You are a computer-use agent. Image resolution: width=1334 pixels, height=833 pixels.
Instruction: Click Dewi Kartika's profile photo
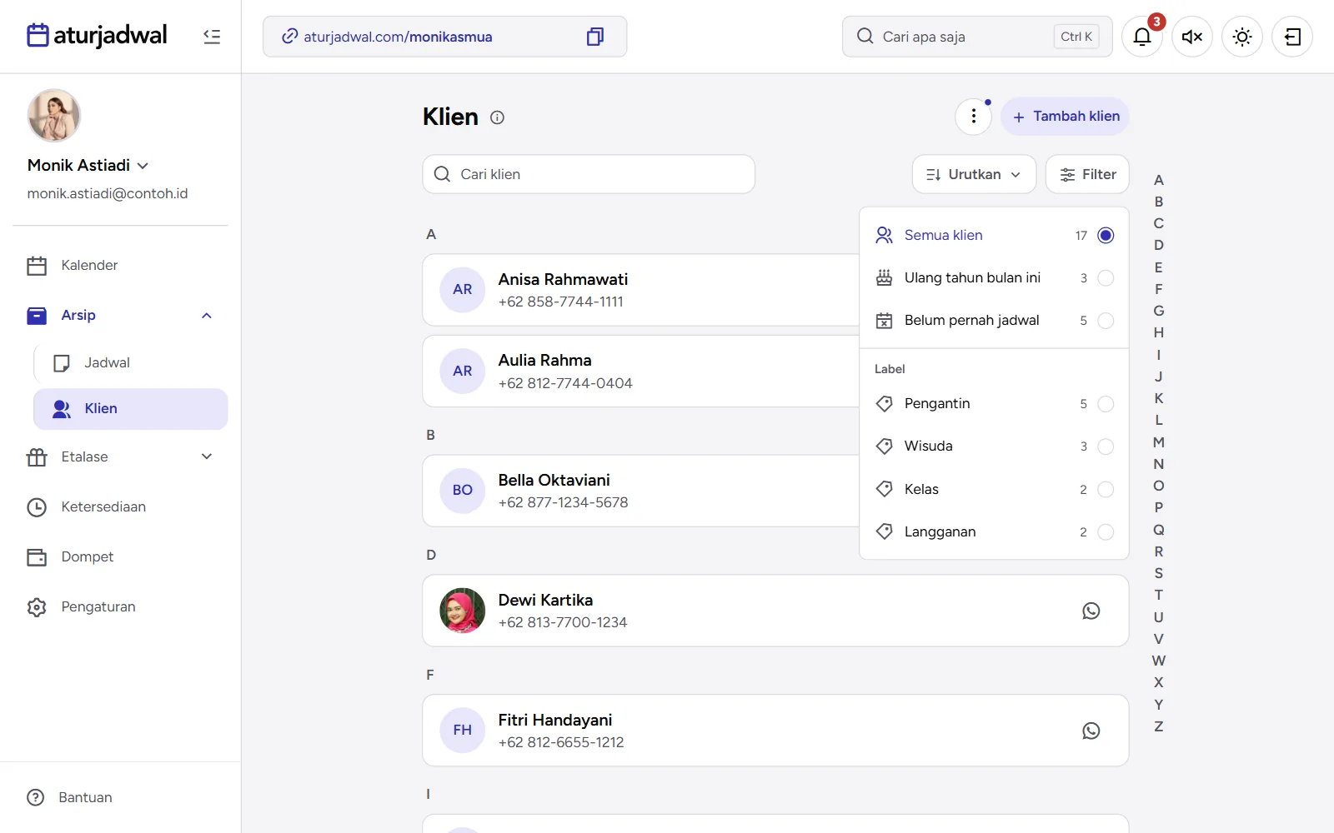pos(463,611)
